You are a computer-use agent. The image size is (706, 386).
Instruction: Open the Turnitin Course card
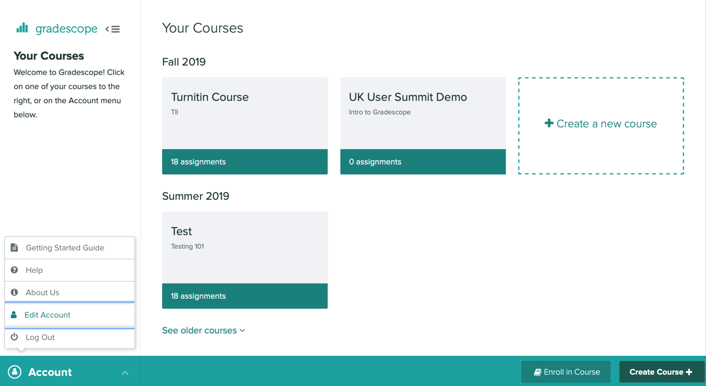245,126
